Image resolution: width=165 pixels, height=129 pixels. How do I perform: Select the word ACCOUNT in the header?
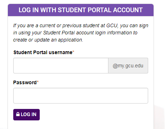[128, 10]
